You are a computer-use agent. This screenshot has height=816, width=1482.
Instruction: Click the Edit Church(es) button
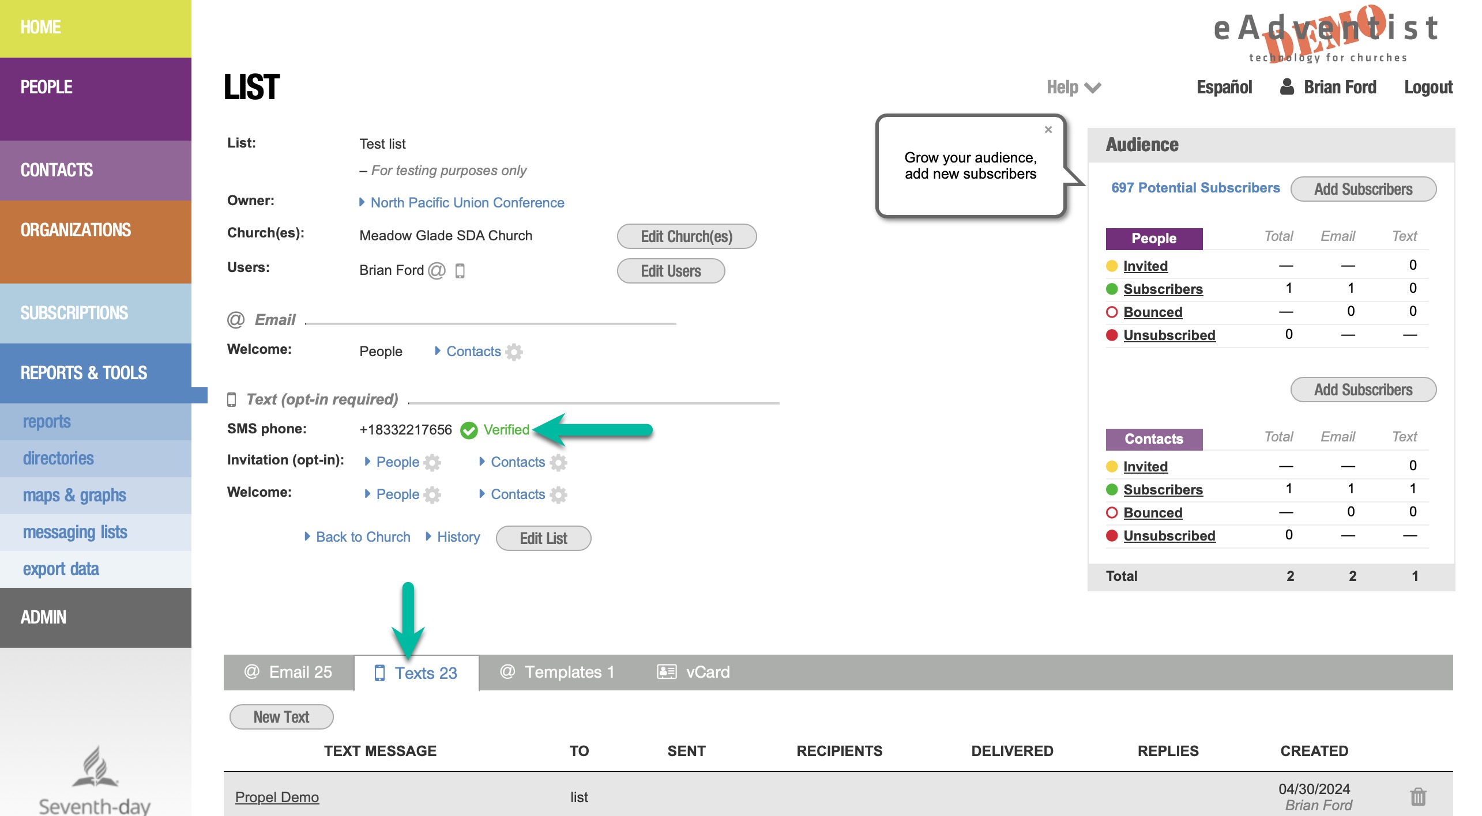[686, 236]
